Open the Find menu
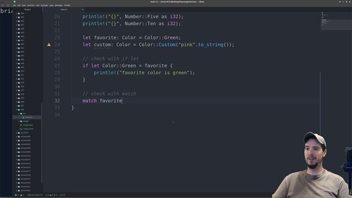This screenshot has height=198, width=352. click(38, 5)
